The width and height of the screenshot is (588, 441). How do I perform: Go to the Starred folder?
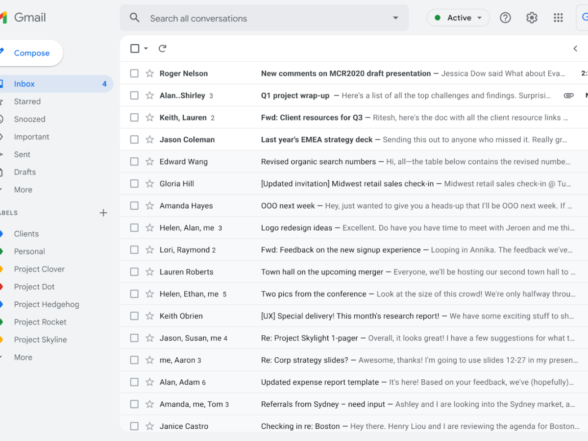point(27,101)
